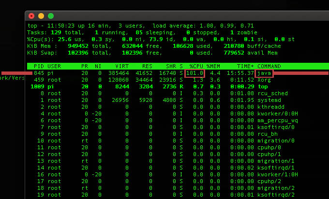Click the USER column header
This screenshot has height=199, width=329.
[x=54, y=66]
